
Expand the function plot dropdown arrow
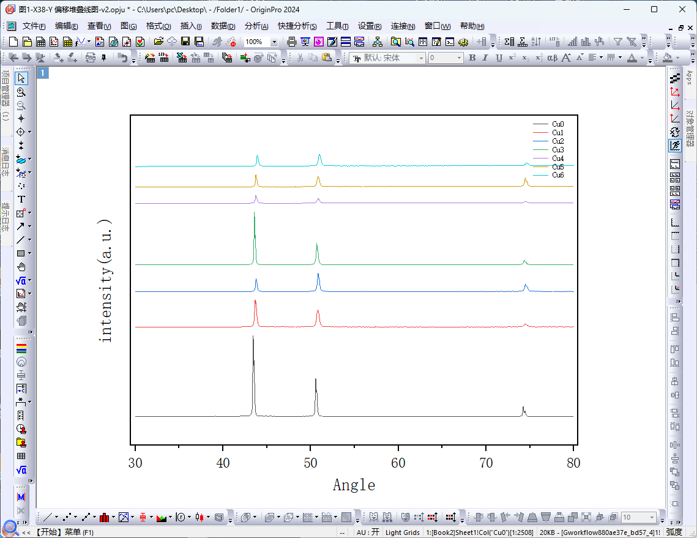[89, 42]
